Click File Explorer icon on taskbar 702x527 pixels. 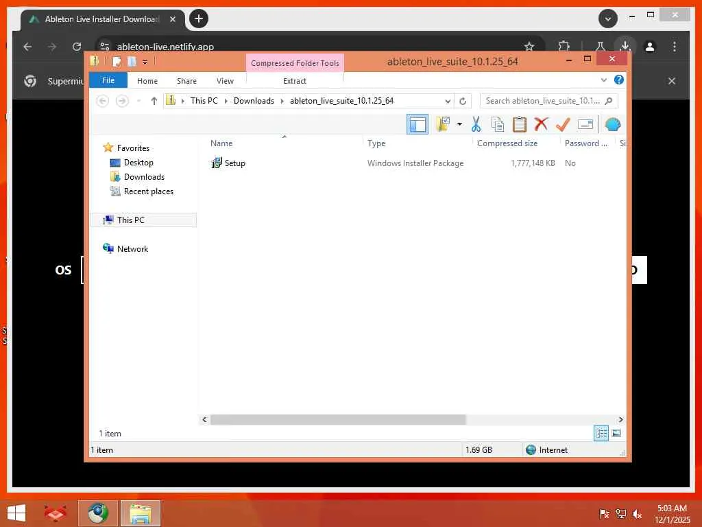coord(140,513)
